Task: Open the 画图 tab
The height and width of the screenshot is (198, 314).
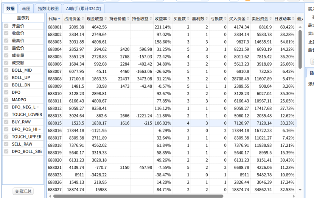Action: 26,9
